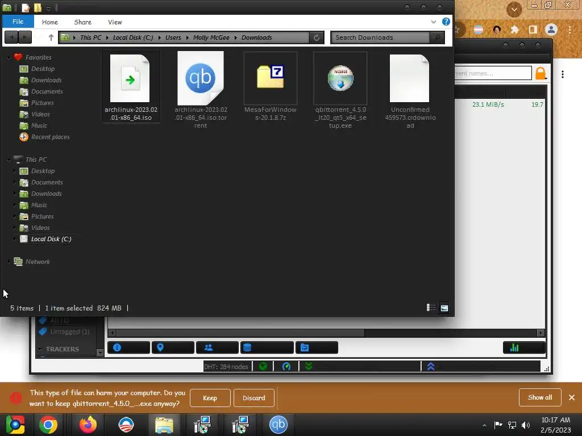582x436 pixels.
Task: Select This PC in address bar
Action: pyautogui.click(x=90, y=37)
